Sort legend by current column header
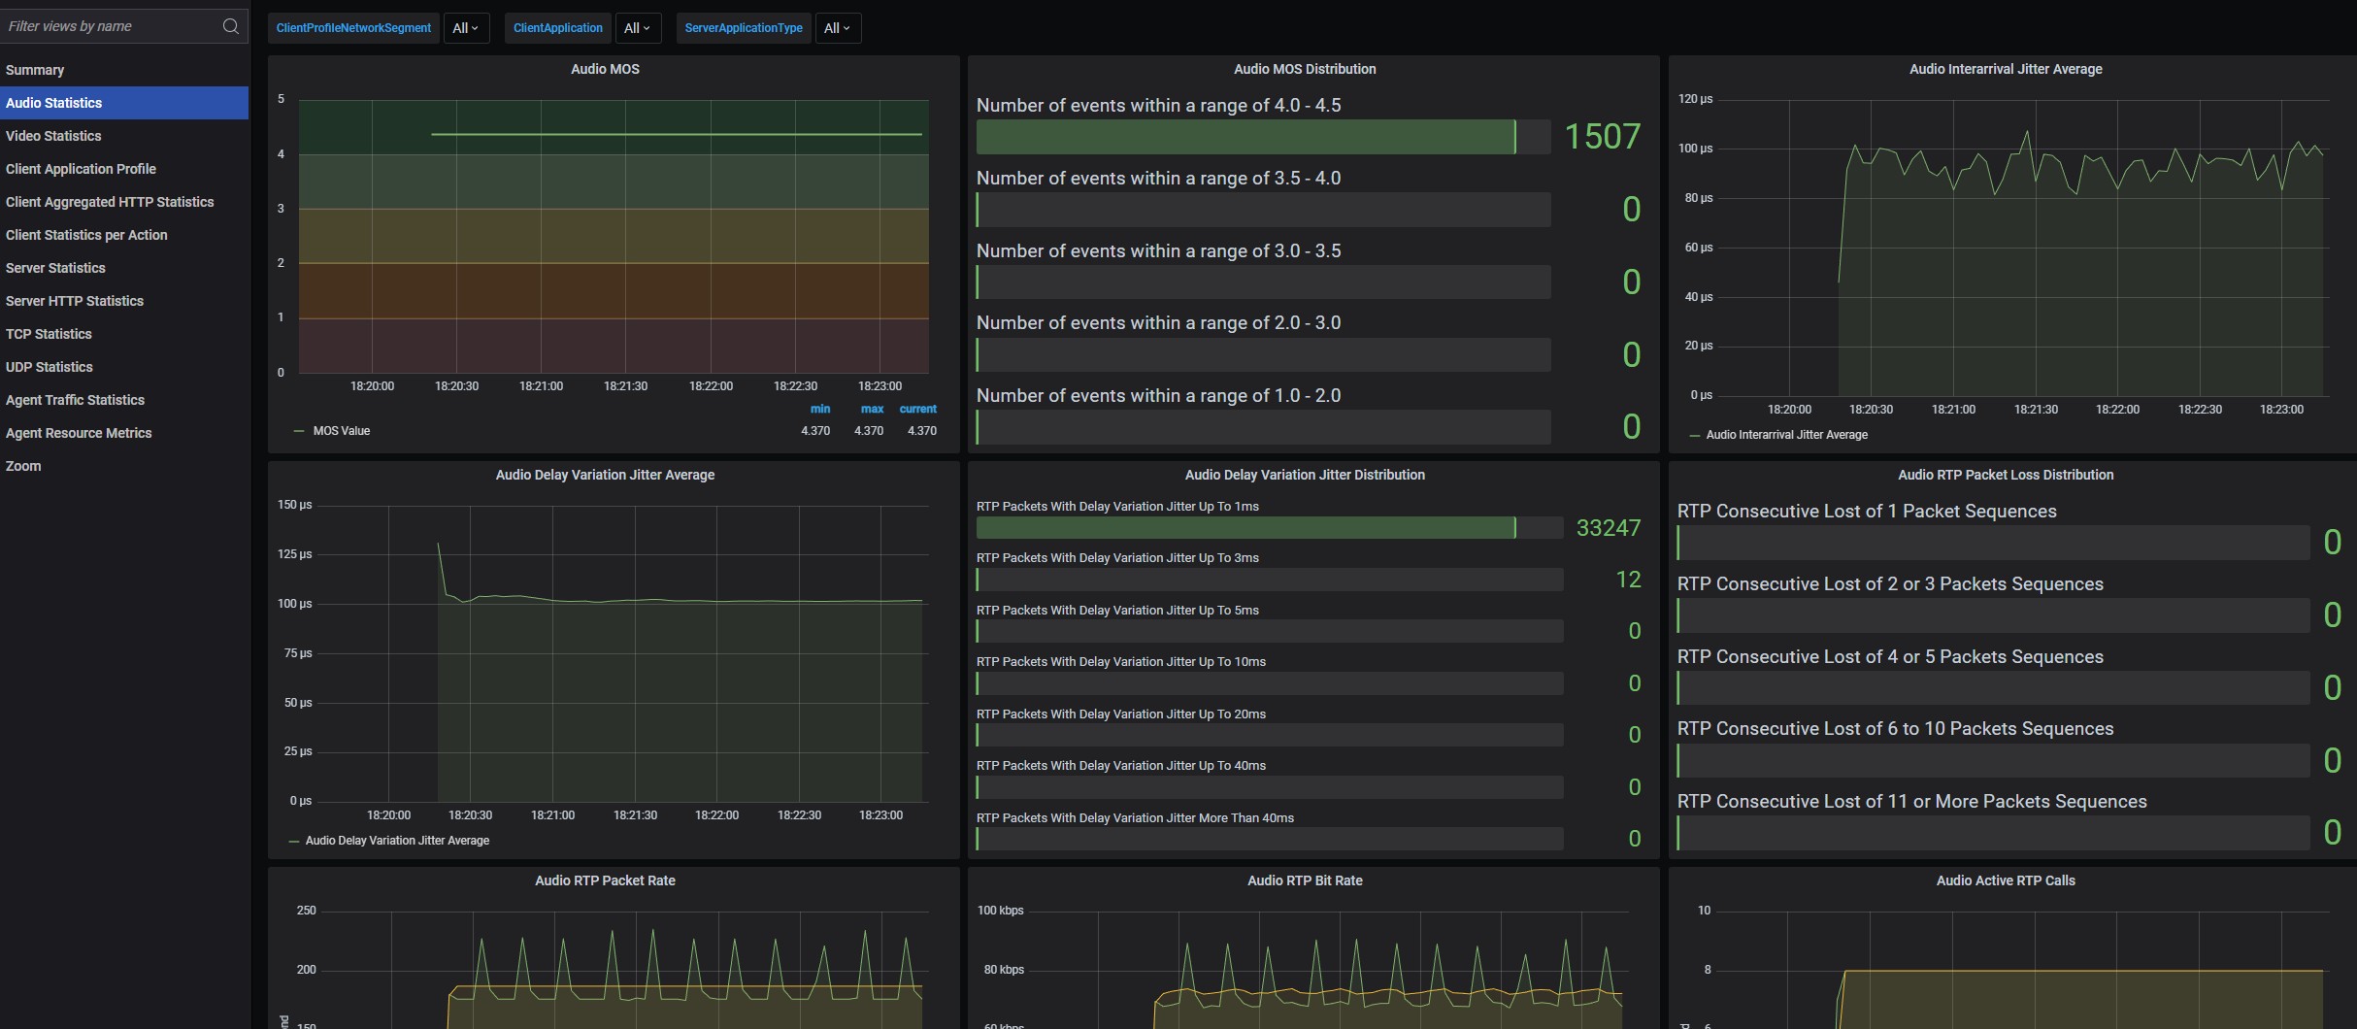Screen dimensions: 2357x1029 [x=917, y=409]
